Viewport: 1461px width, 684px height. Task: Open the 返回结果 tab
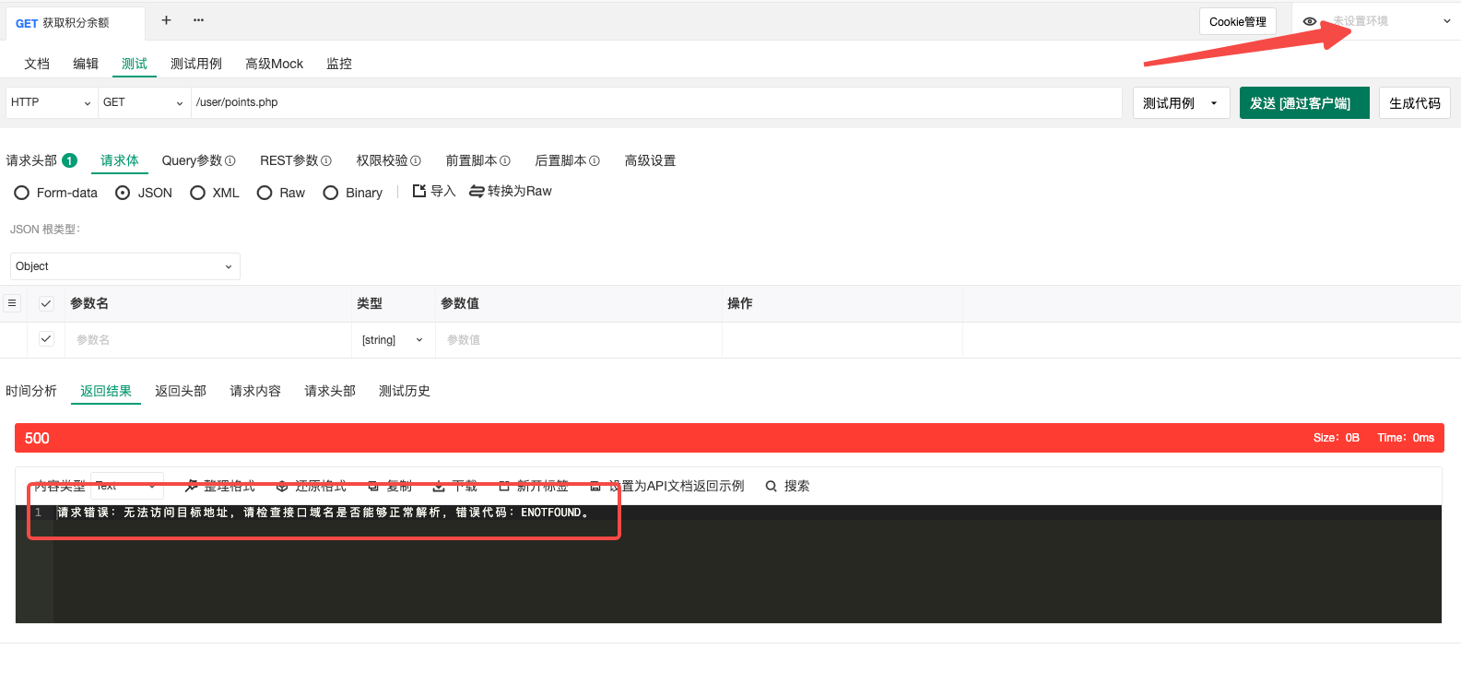(x=106, y=391)
